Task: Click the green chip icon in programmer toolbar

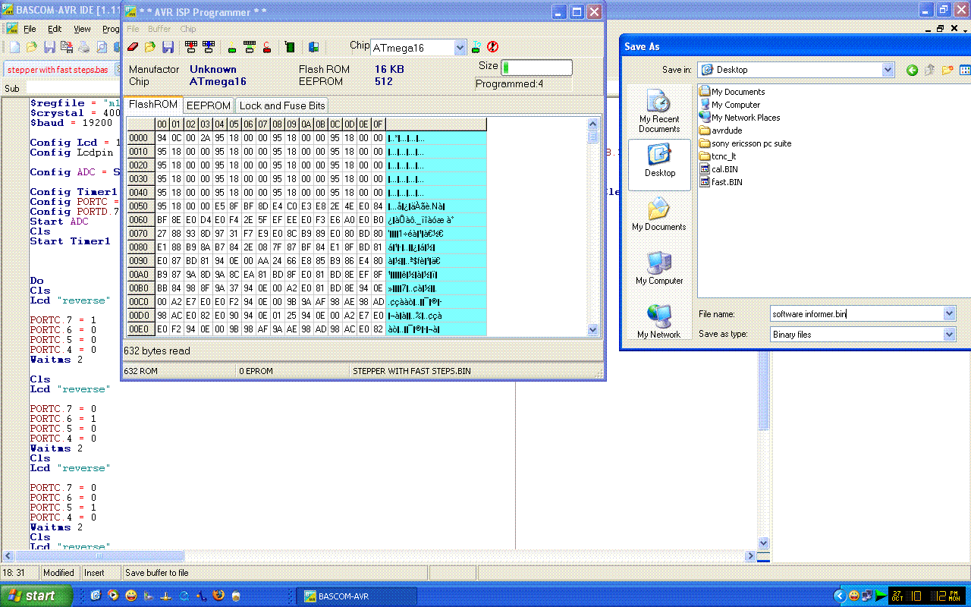Action: pyautogui.click(x=289, y=47)
